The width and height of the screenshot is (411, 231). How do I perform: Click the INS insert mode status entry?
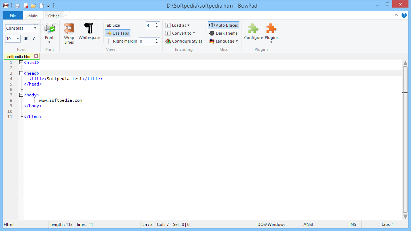coord(353,225)
